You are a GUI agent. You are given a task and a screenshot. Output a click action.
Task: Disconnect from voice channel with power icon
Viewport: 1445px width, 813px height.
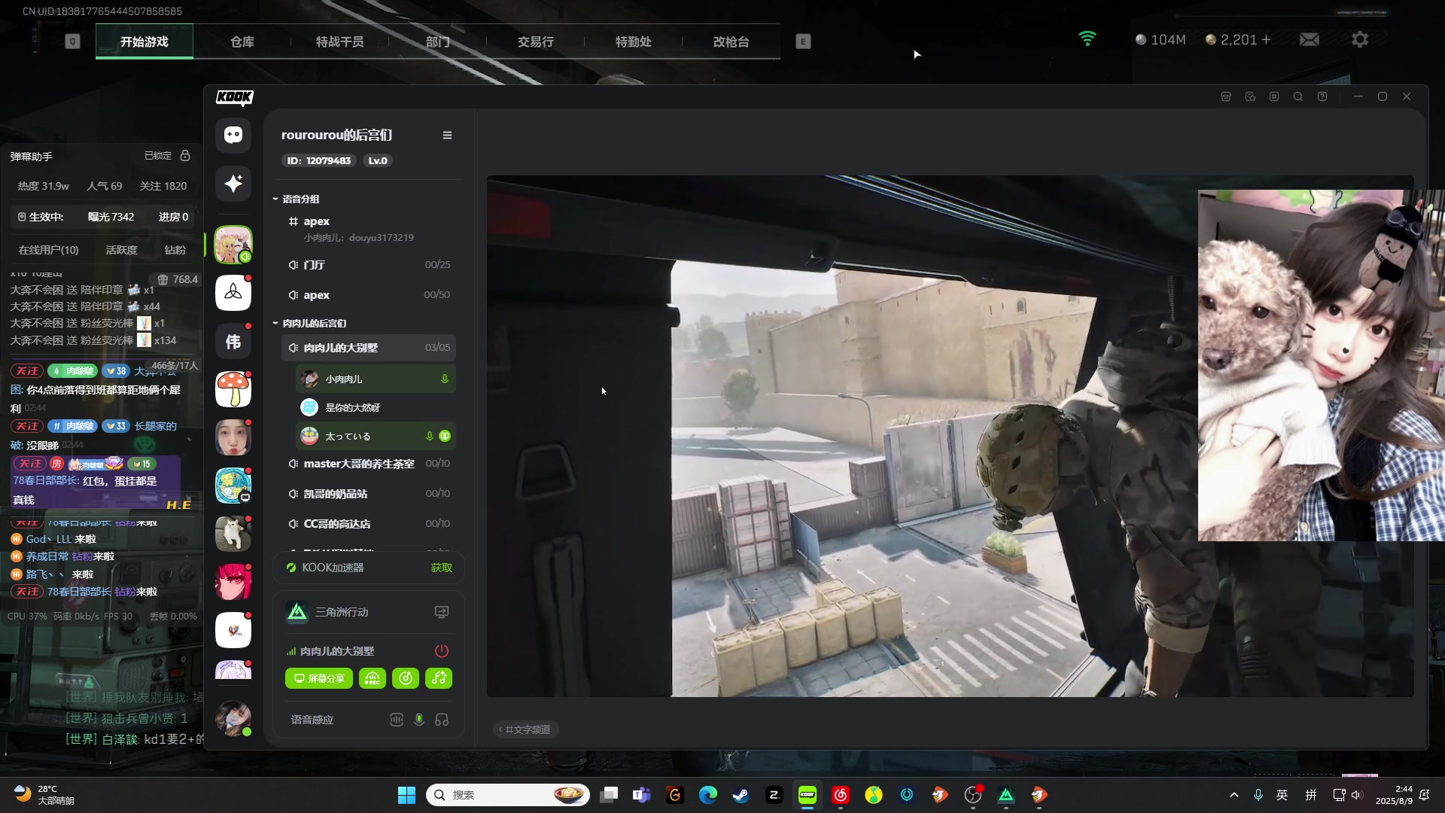pos(442,651)
